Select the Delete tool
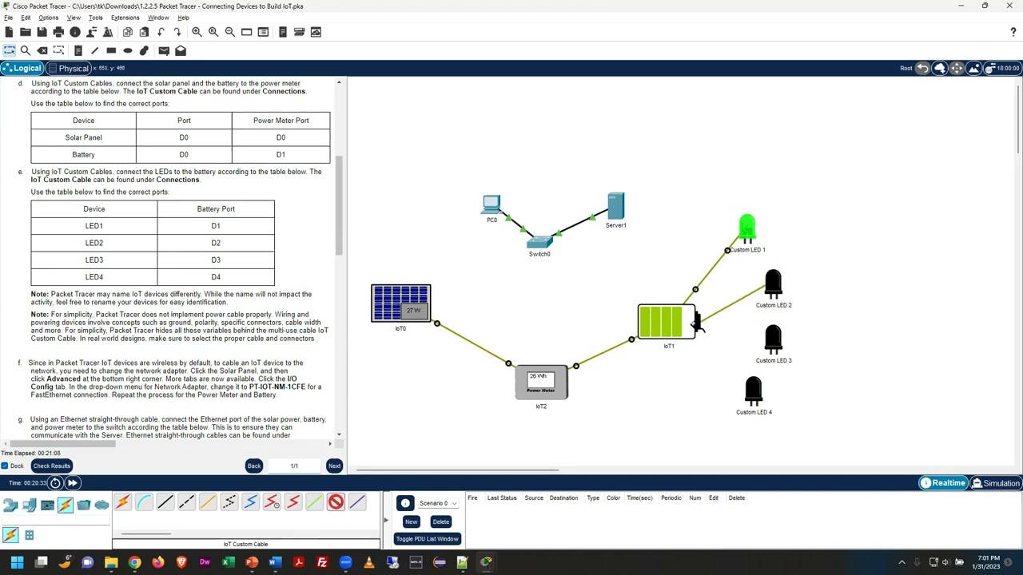Image resolution: width=1023 pixels, height=575 pixels. 42,50
